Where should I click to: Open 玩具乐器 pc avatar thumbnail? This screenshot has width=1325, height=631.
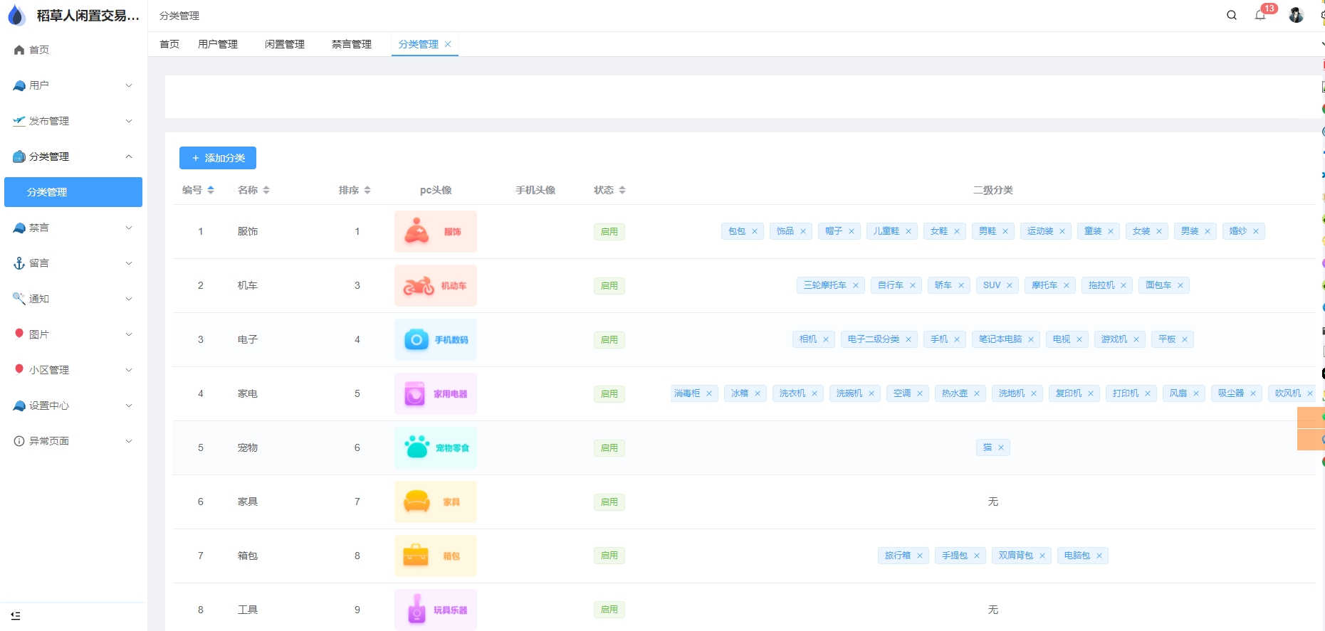coord(436,610)
